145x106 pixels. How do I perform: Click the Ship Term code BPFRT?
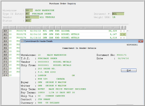41,89
